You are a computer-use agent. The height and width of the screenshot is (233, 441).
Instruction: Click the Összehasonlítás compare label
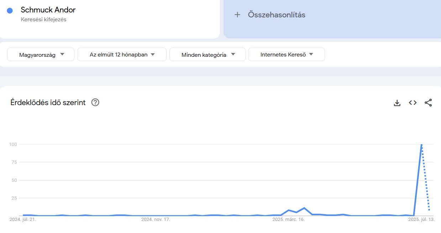(277, 15)
